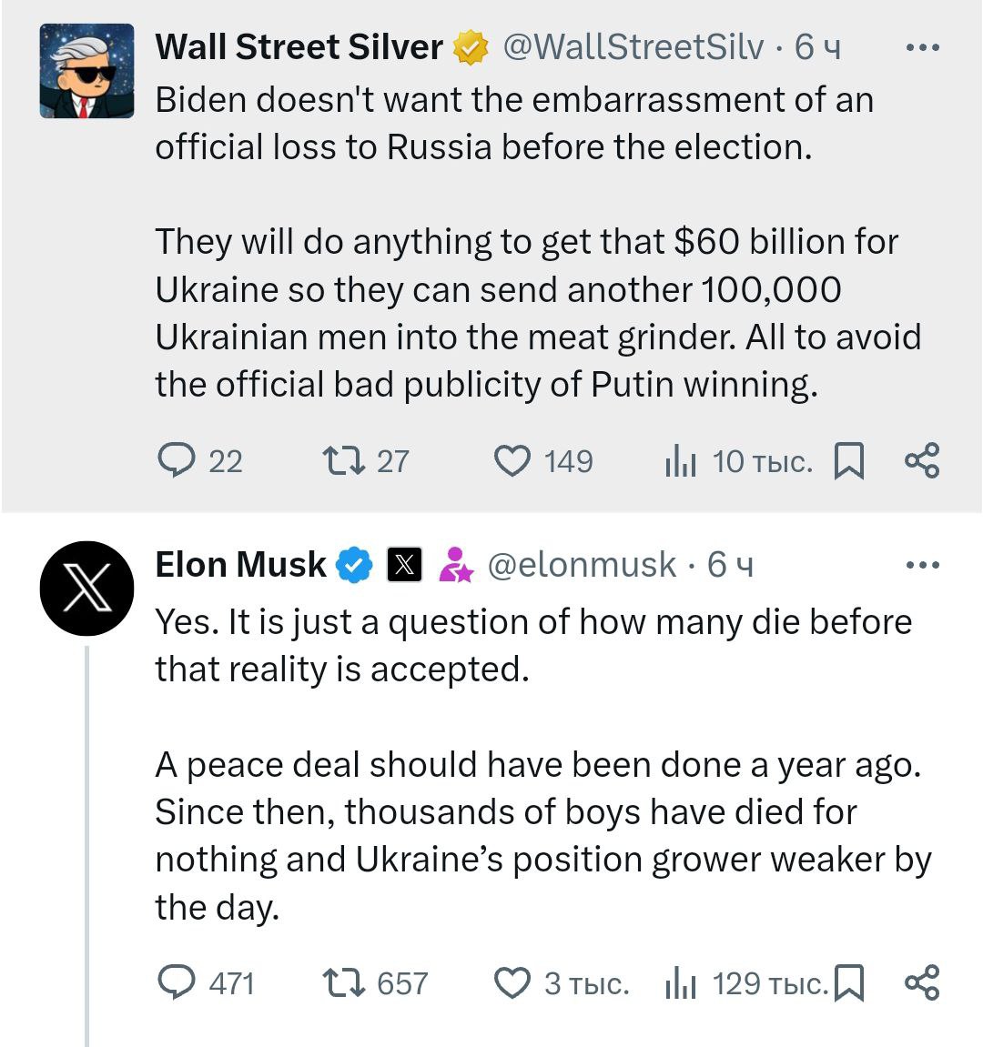The height and width of the screenshot is (1047, 983).
Task: Open the @elonmusk handle link
Action: [x=583, y=565]
